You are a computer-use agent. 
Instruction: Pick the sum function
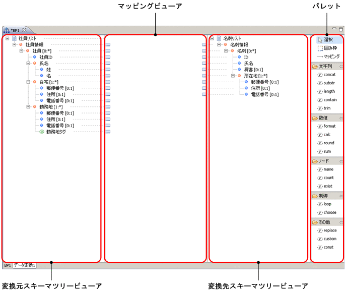point(324,151)
